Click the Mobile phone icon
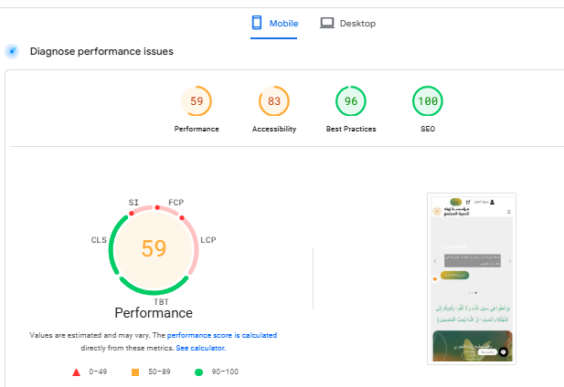Image resolution: width=564 pixels, height=387 pixels. point(257,23)
